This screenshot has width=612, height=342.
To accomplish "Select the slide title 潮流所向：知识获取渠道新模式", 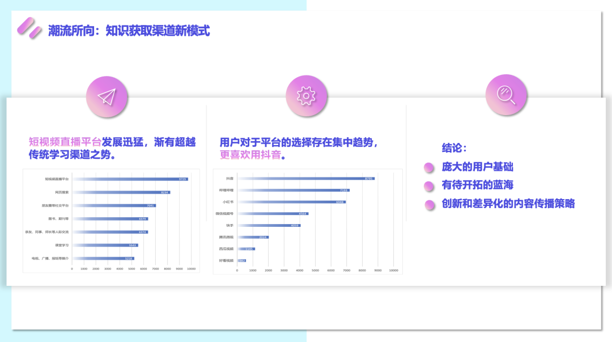I will pos(129,31).
